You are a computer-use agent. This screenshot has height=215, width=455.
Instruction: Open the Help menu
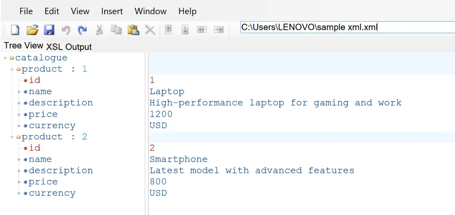(188, 12)
